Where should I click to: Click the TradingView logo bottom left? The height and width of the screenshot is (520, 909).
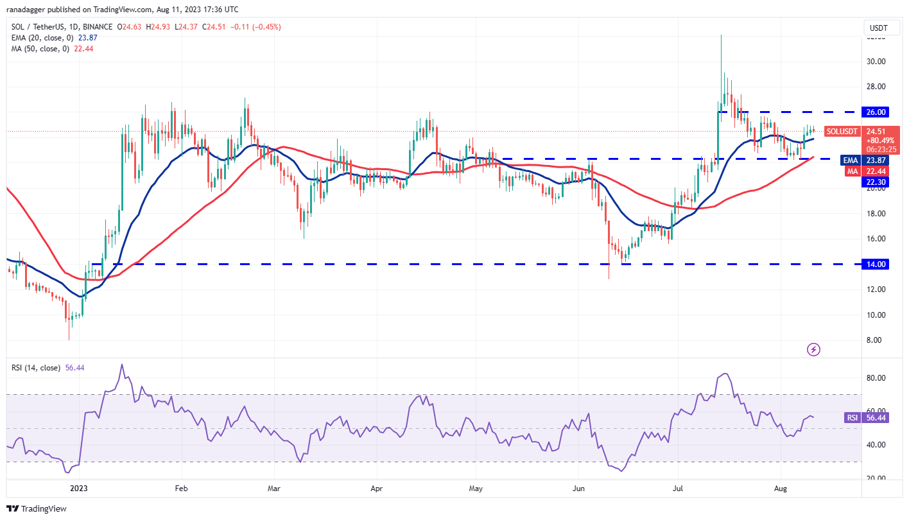(37, 508)
